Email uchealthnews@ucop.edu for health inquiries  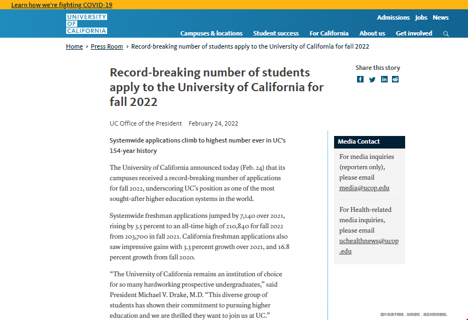pos(369,246)
